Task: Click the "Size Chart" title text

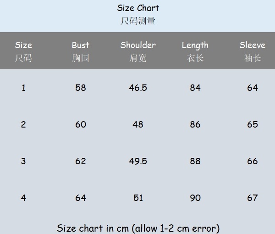Action: click(x=138, y=8)
